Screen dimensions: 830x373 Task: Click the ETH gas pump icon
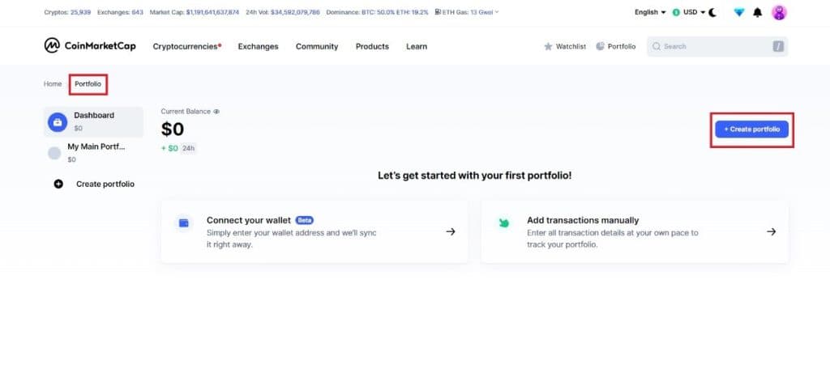coord(438,11)
